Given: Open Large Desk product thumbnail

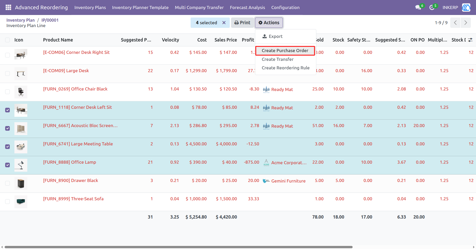Looking at the screenshot, I should click(21, 74).
